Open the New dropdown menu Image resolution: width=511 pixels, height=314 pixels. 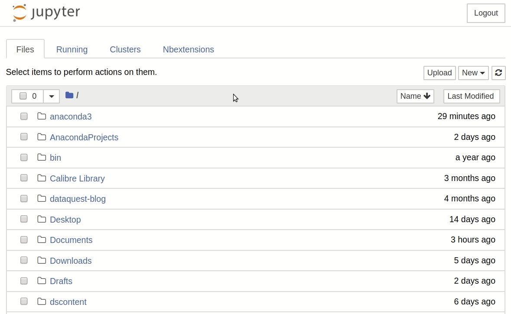coord(473,73)
